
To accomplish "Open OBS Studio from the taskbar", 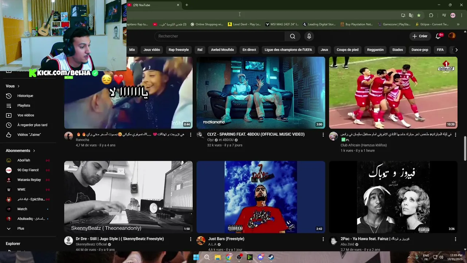I will pyautogui.click(x=239, y=257).
